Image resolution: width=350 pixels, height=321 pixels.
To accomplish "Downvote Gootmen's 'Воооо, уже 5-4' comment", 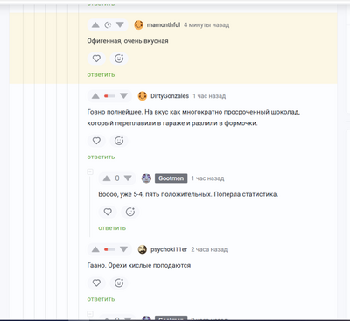I will click(128, 178).
